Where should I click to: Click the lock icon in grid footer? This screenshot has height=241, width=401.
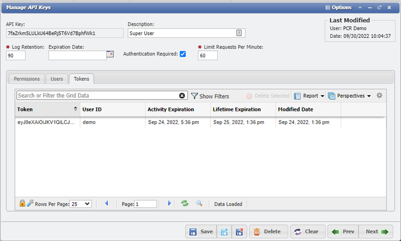tap(22, 204)
